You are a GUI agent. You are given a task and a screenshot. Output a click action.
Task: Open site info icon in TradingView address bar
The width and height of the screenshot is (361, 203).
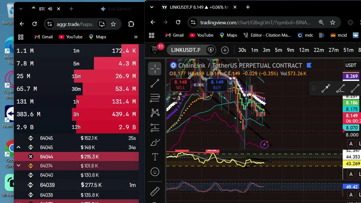tap(193, 22)
